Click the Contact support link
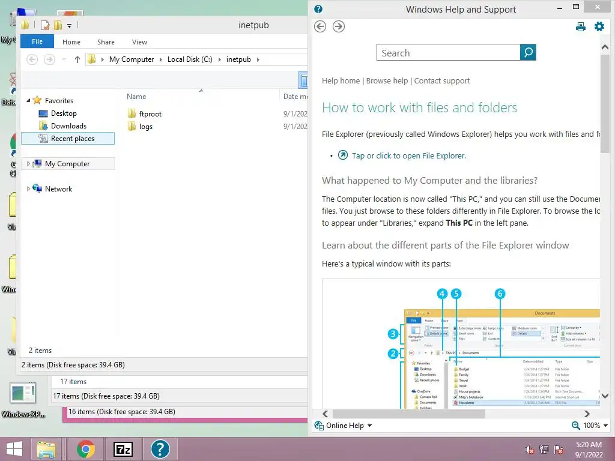The height and width of the screenshot is (461, 615). coord(442,81)
